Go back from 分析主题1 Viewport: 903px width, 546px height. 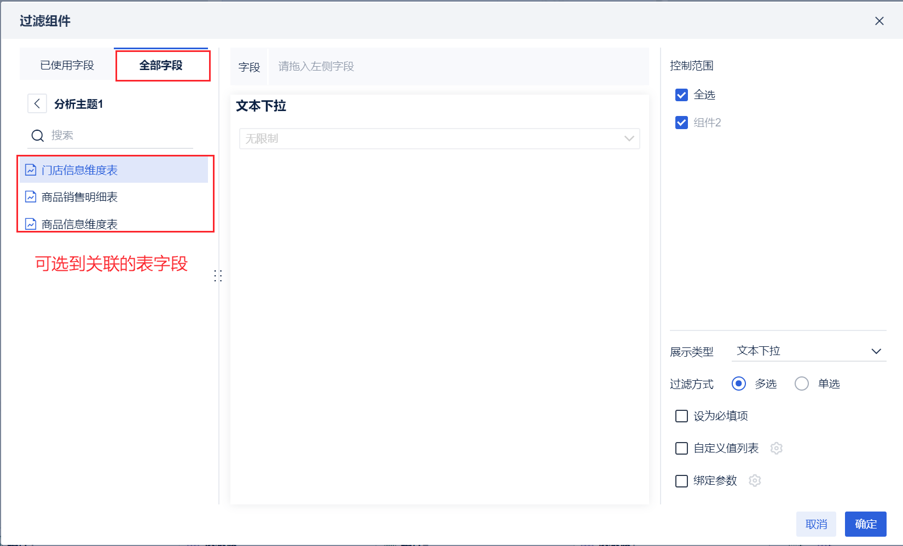pyautogui.click(x=37, y=103)
